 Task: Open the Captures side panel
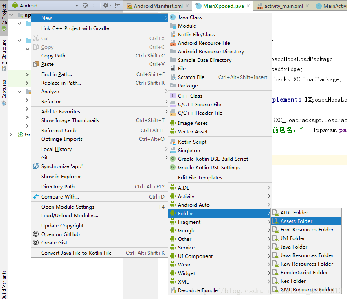[4, 92]
